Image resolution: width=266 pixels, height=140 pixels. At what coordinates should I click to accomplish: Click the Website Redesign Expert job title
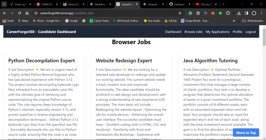click(x=124, y=60)
